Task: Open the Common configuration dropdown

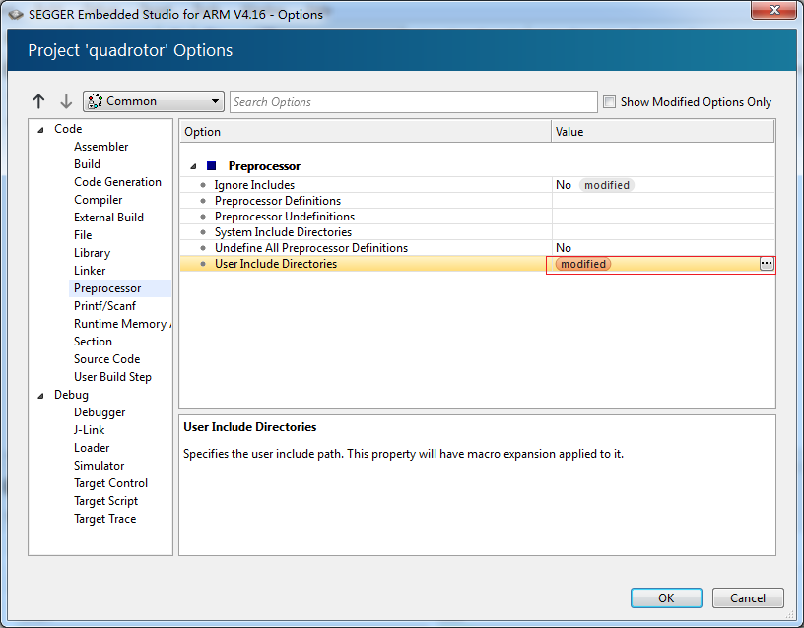Action: (x=154, y=101)
